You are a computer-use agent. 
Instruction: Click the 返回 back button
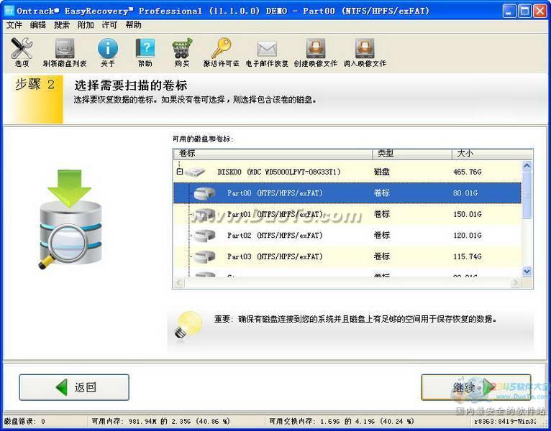(74, 387)
